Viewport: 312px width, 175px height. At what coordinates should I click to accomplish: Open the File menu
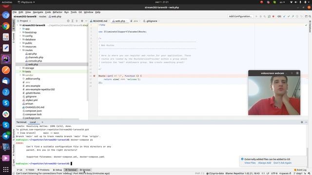click(15, 12)
